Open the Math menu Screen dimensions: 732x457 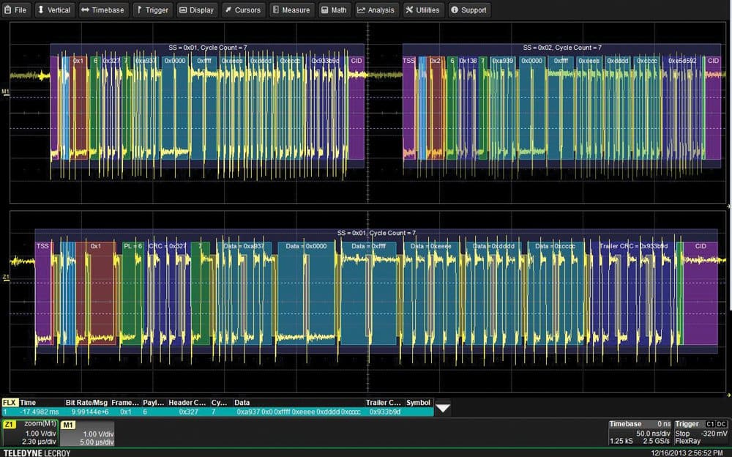[x=335, y=10]
